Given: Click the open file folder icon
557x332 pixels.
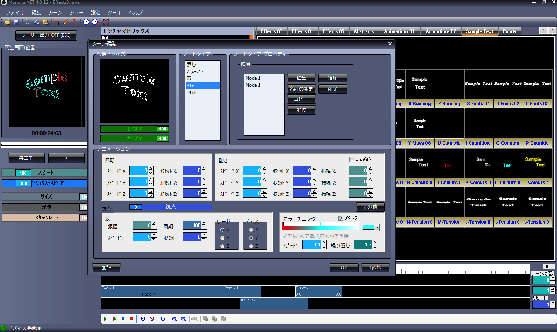Looking at the screenshot, I should point(7,22).
